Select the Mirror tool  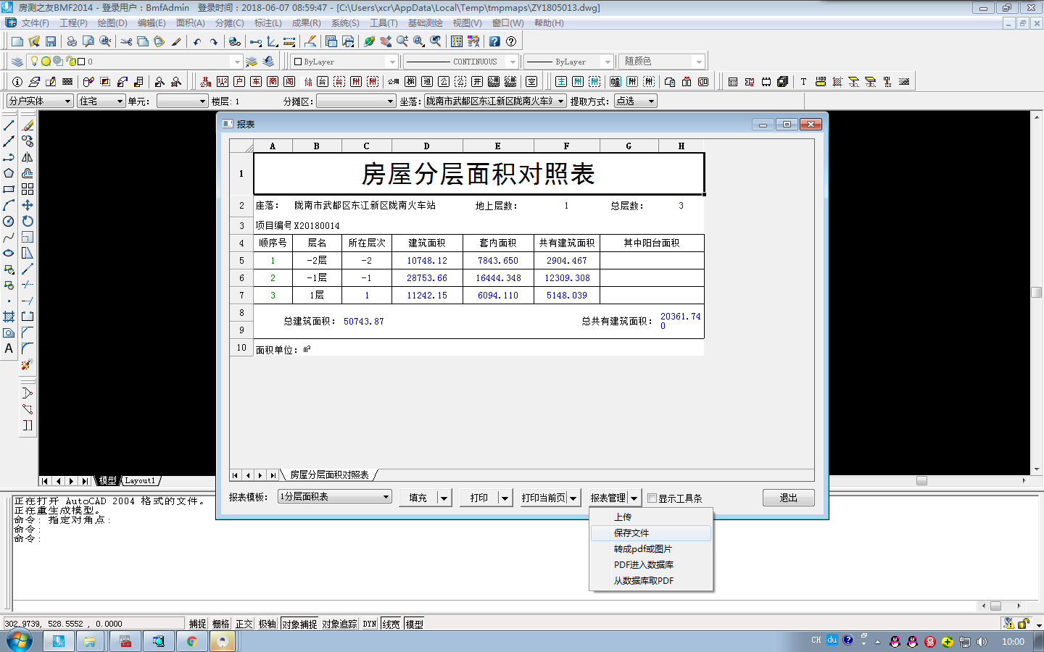(x=28, y=157)
